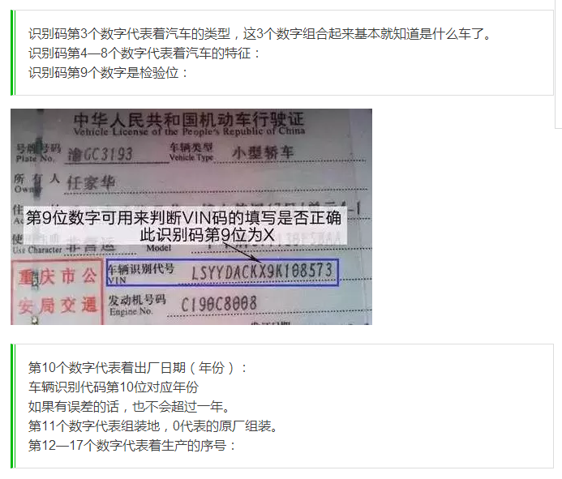This screenshot has height=479, width=562.
Task: Click the vehicle license photo
Action: 191,216
